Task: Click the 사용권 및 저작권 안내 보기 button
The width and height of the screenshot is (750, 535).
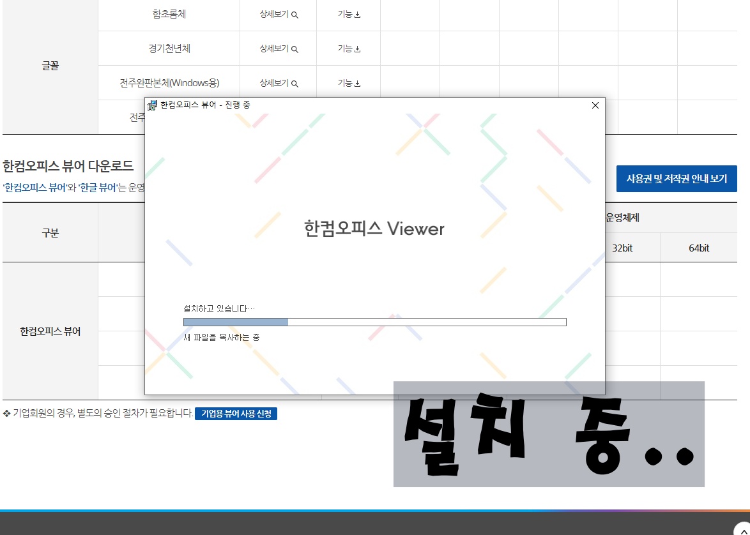Action: click(x=677, y=179)
